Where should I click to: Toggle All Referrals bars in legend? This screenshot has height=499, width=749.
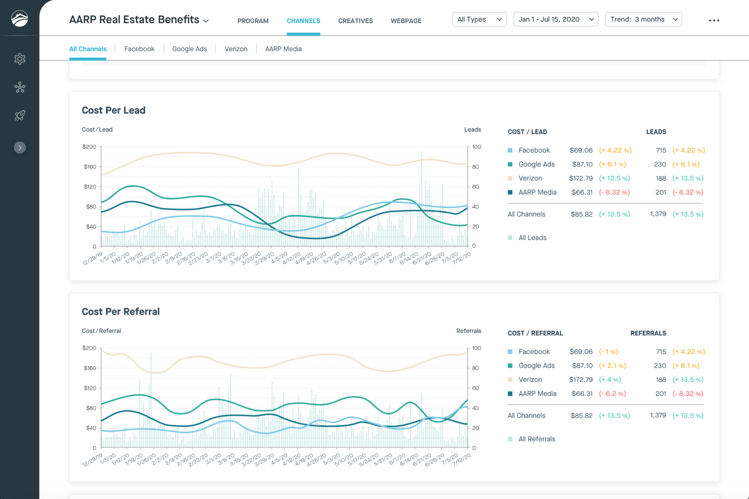coord(536,439)
